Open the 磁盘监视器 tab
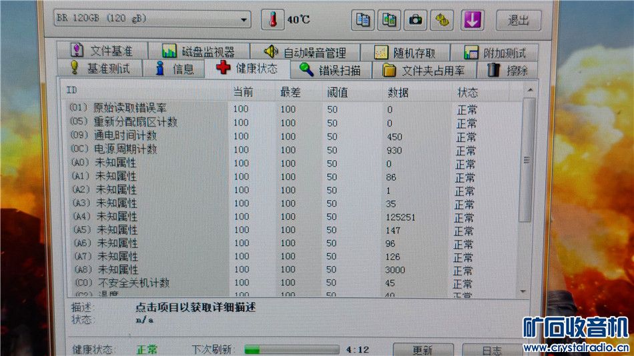Viewport: 634px width, 356px height. coord(199,51)
